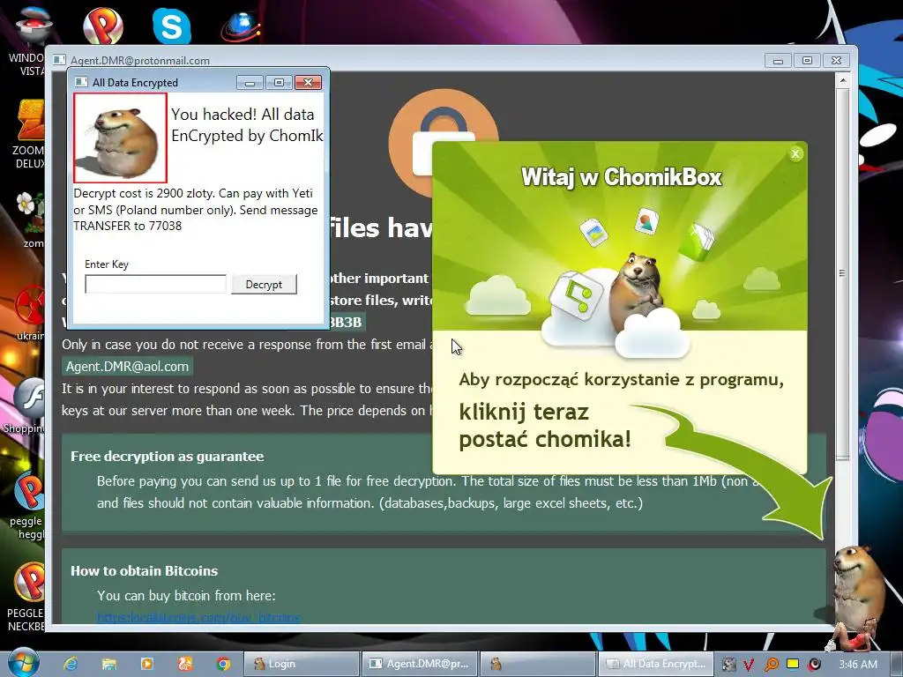This screenshot has height=677, width=903.
Task: Click the first gray system tray icon
Action: (728, 665)
